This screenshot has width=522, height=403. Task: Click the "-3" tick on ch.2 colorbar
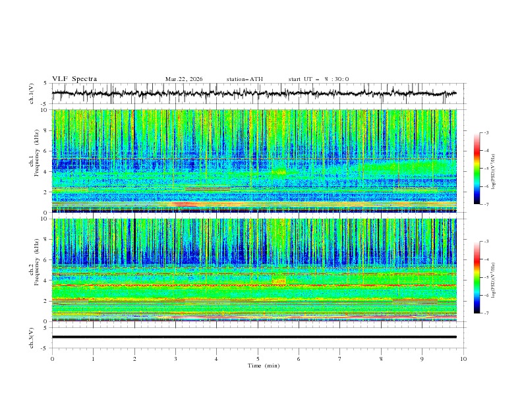(x=486, y=242)
